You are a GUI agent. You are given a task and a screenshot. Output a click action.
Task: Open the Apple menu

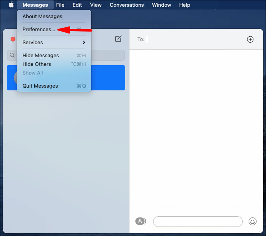[11, 5]
